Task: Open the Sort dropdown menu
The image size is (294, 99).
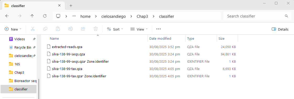Action: (x=115, y=29)
